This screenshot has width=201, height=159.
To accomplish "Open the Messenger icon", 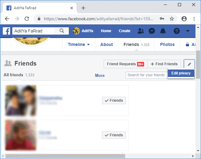I will tap(152, 31).
